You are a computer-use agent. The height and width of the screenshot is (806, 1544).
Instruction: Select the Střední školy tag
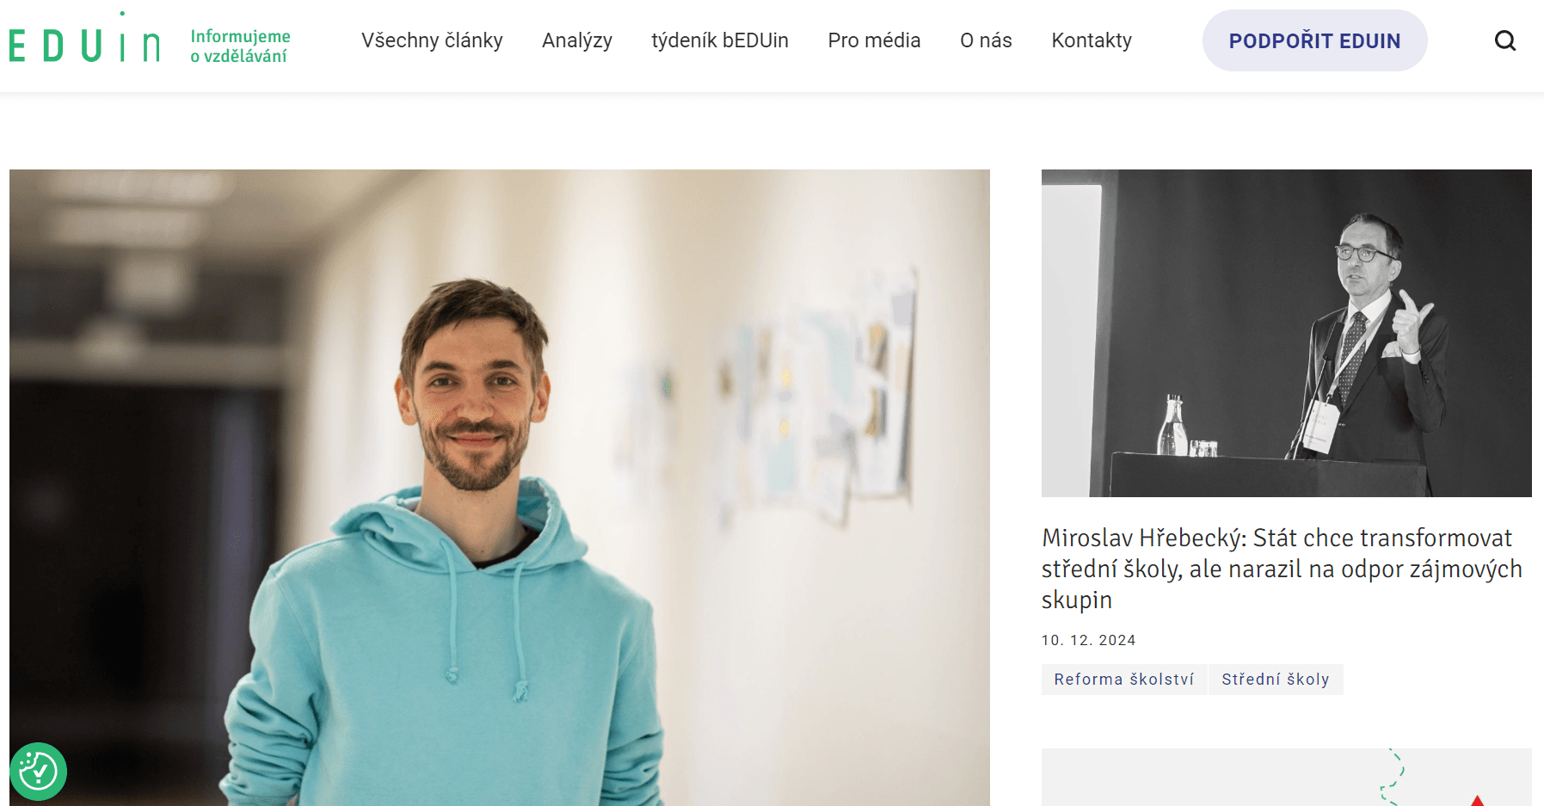click(1276, 680)
